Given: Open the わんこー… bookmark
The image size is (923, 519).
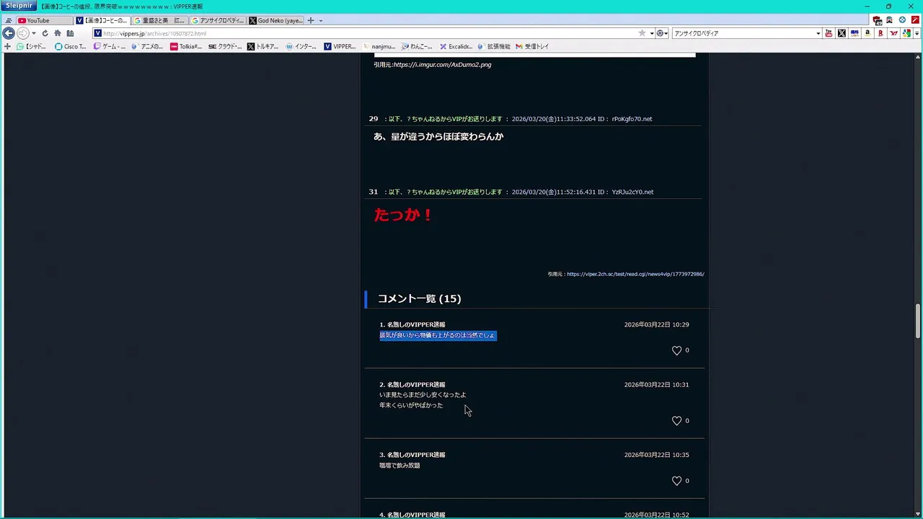Looking at the screenshot, I should [417, 46].
